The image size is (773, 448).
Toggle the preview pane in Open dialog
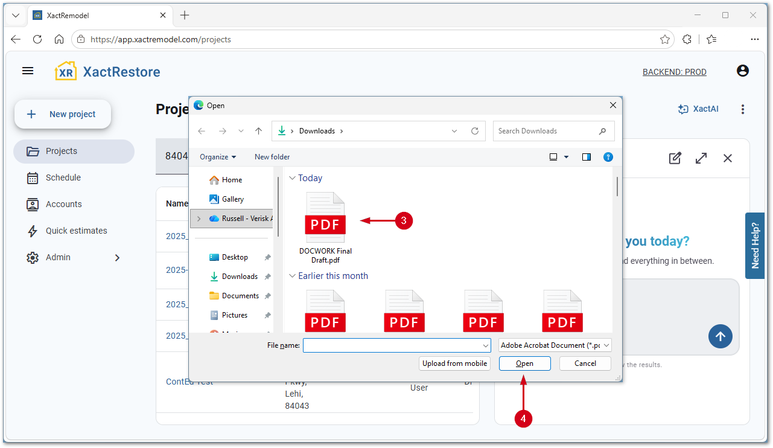pyautogui.click(x=587, y=157)
